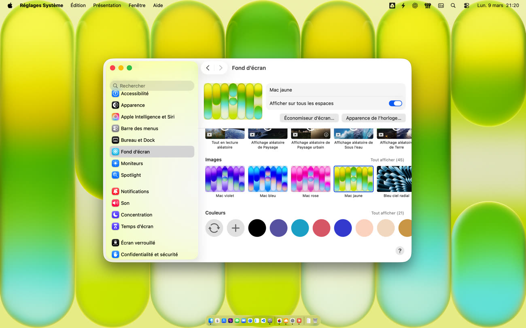Click the shuffle colors icon
Screen dimensions: 526x328
pos(214,228)
